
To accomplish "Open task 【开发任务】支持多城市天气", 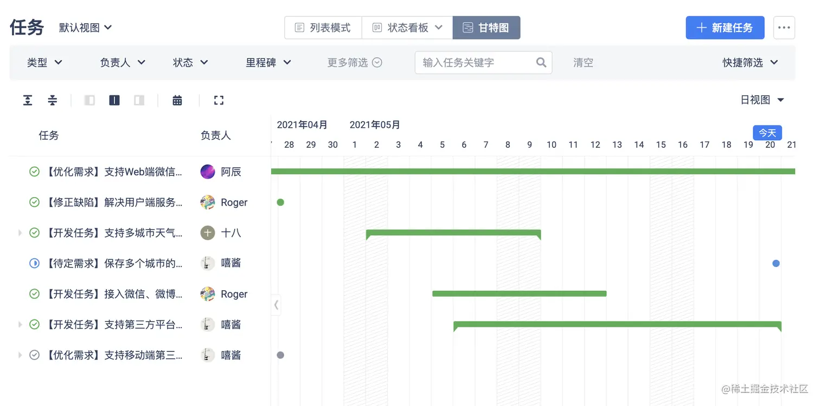I will pyautogui.click(x=114, y=233).
